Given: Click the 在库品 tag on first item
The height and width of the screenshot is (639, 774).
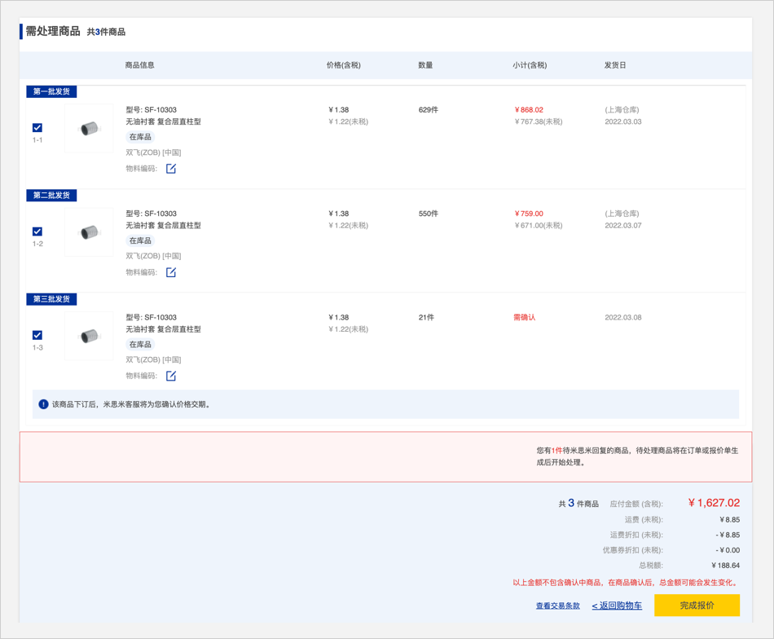Looking at the screenshot, I should click(140, 137).
